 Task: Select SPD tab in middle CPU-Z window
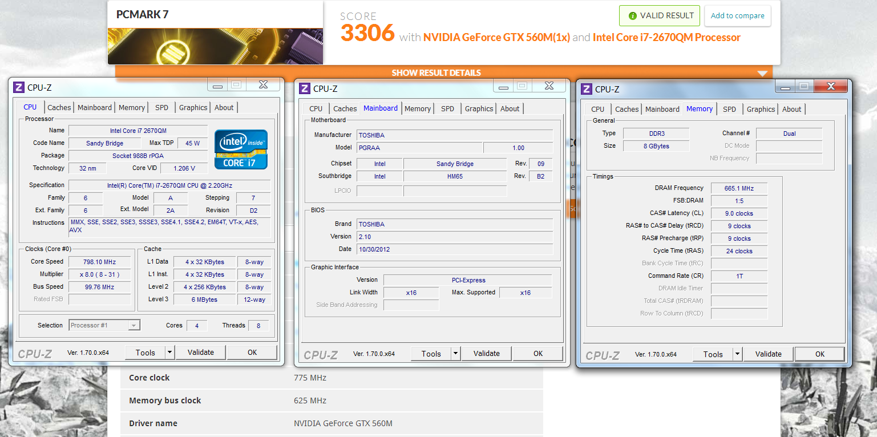pyautogui.click(x=448, y=108)
